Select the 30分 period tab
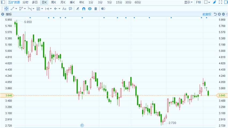This screenshot has width=228, height=128. tap(128, 2)
